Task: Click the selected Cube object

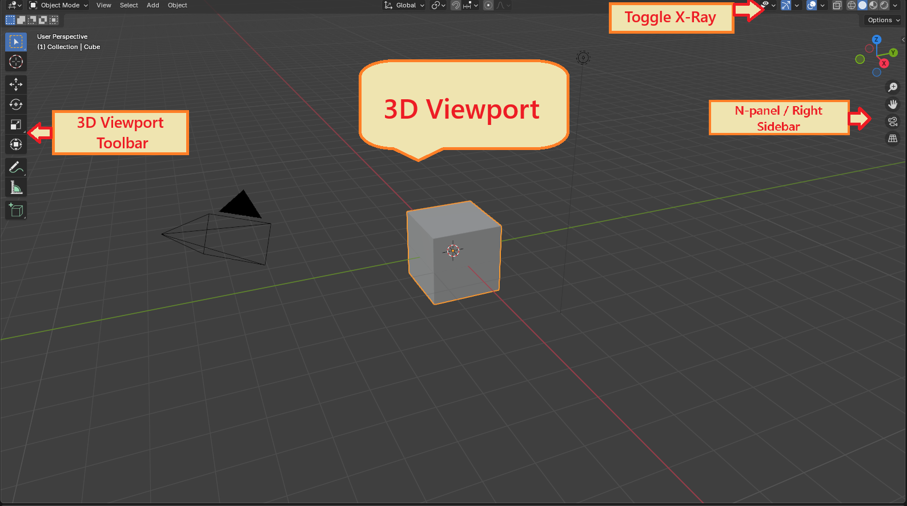Action: pyautogui.click(x=454, y=252)
